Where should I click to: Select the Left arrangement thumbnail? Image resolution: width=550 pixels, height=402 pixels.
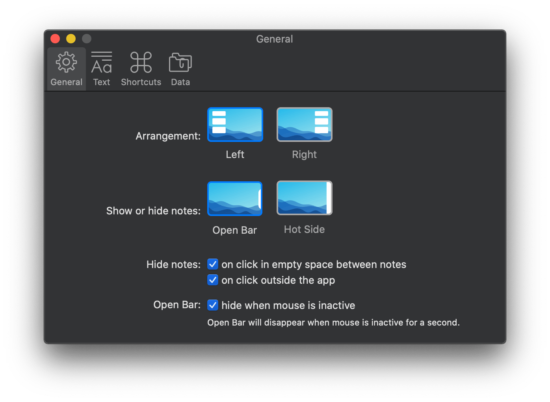pyautogui.click(x=235, y=125)
